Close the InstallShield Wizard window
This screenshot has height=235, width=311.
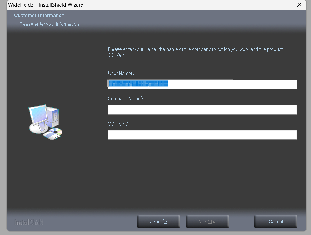299,5
